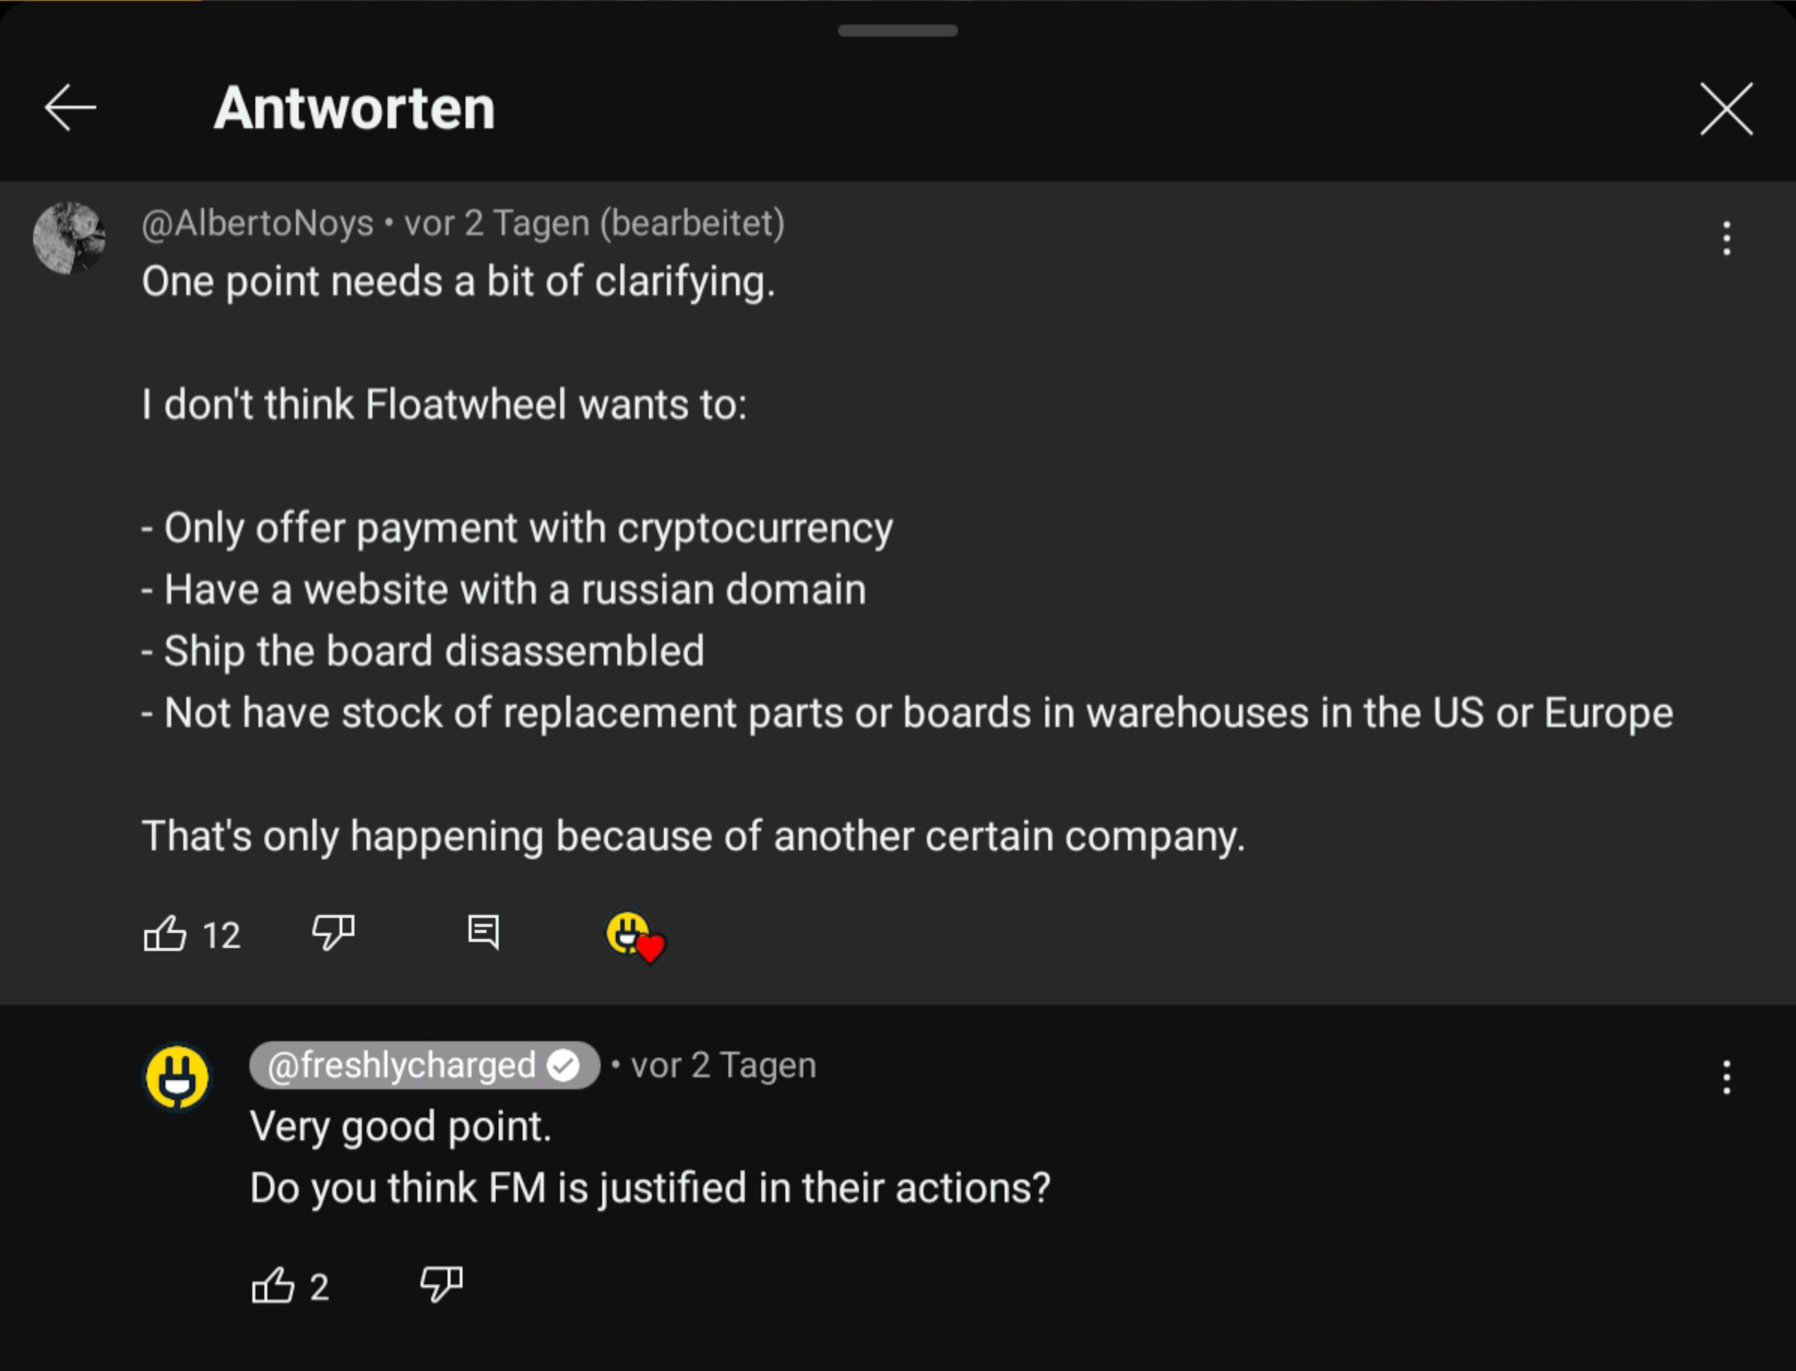Go back using the left arrow icon
The height and width of the screenshot is (1371, 1796).
pyautogui.click(x=70, y=107)
